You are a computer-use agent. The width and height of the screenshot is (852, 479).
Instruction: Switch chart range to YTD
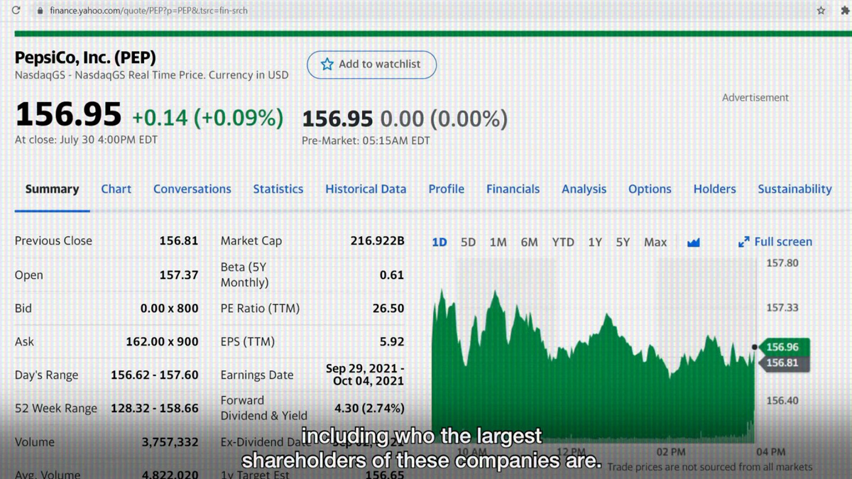(563, 242)
